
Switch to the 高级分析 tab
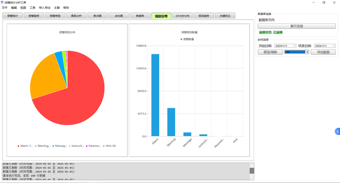pyautogui.click(x=76, y=16)
